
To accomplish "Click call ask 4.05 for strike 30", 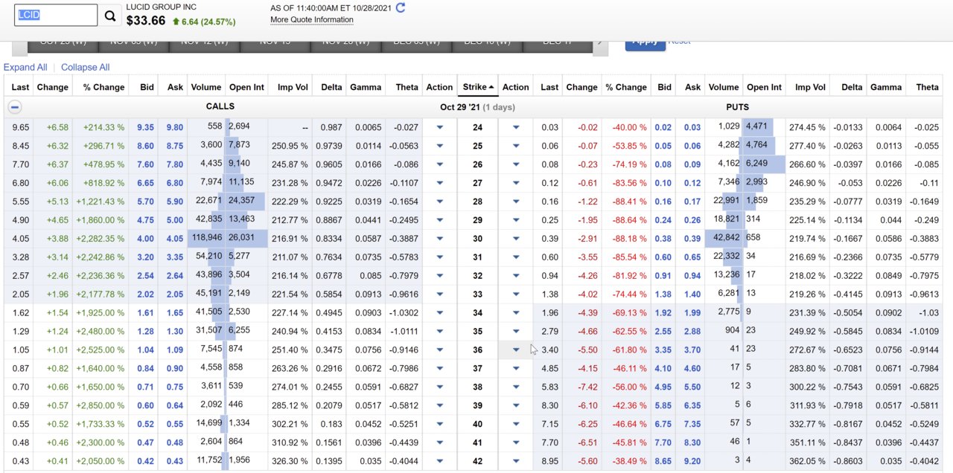I will tap(175, 239).
